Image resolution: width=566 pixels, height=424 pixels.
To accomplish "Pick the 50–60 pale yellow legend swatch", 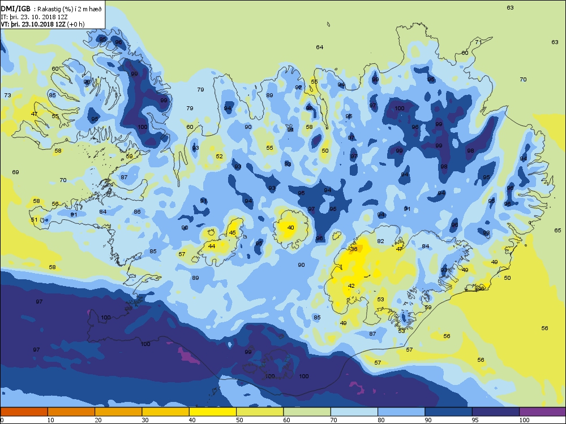I will 260,412.
